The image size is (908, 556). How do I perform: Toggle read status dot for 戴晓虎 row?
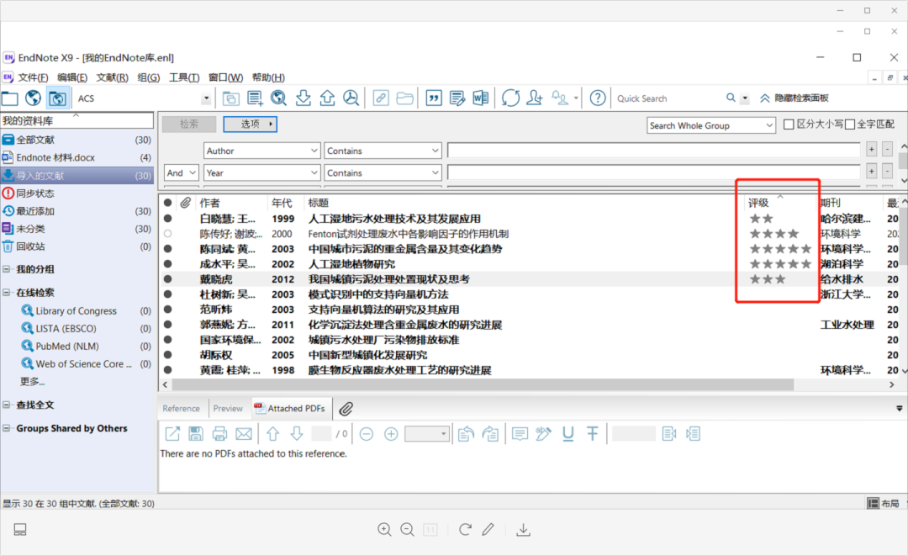point(167,279)
